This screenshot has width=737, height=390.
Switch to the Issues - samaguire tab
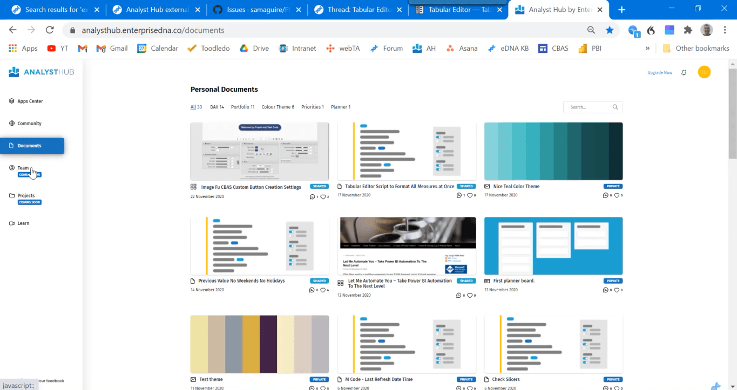pyautogui.click(x=256, y=10)
